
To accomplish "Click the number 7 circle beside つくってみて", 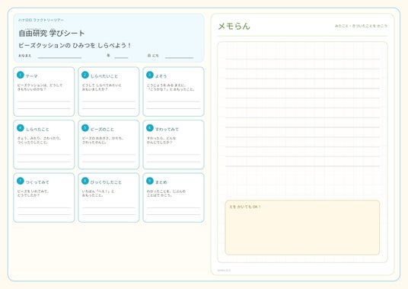I will coord(21,181).
